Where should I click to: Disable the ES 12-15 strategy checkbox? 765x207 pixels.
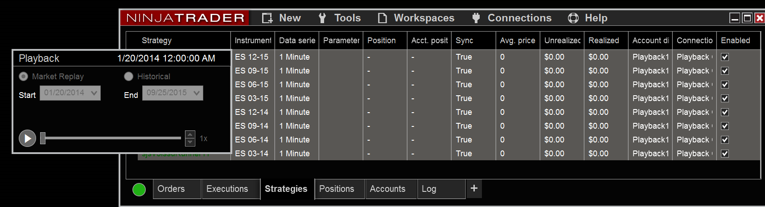pyautogui.click(x=725, y=57)
